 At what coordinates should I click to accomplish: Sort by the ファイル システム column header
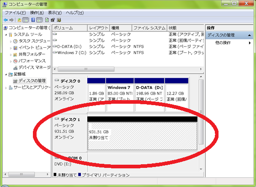click(149, 28)
